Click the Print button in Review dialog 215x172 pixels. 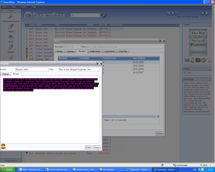click(x=88, y=147)
